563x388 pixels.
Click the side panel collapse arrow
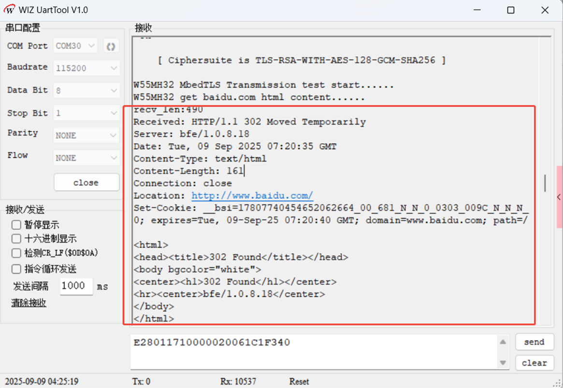559,197
